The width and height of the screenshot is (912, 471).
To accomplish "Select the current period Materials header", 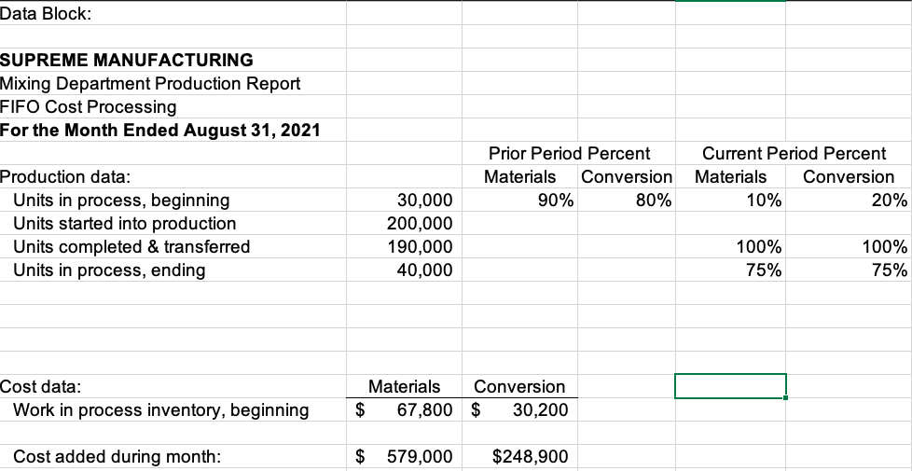I will [730, 176].
